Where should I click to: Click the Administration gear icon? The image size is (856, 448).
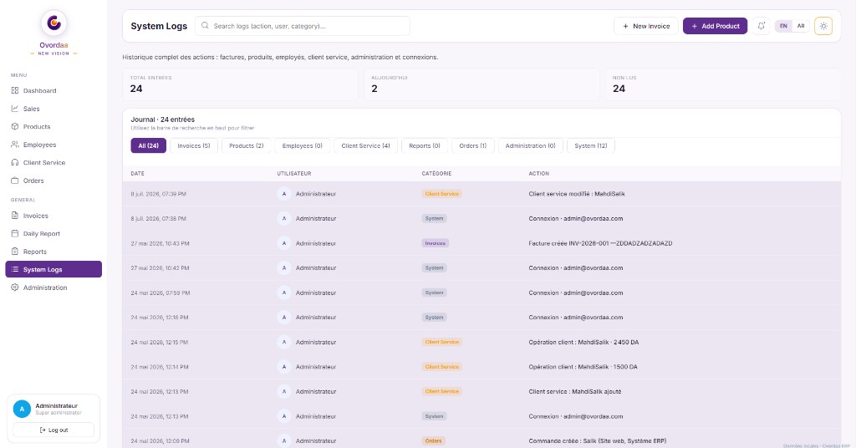15,288
